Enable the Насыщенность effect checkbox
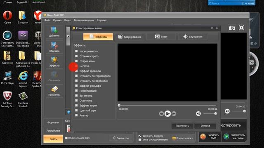This screenshot has width=264, height=148. pyautogui.click(x=76, y=51)
